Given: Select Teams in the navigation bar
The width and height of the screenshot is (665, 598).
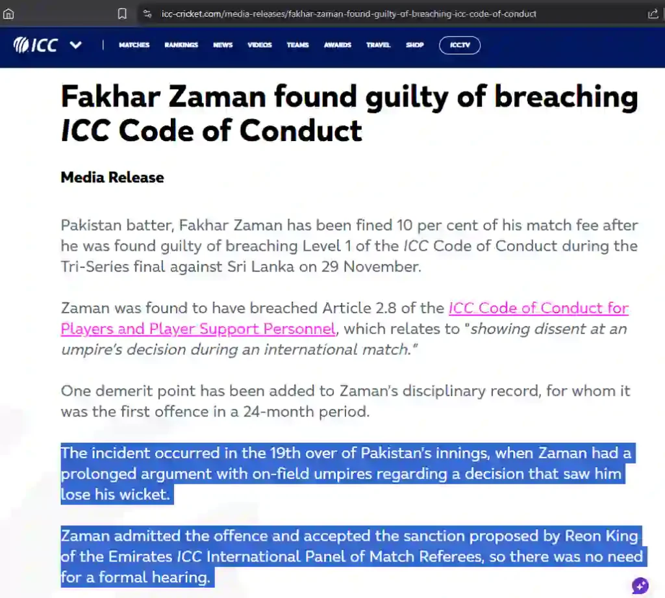Looking at the screenshot, I should pyautogui.click(x=297, y=45).
